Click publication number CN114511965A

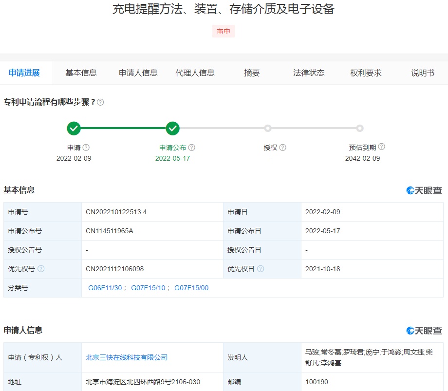[x=110, y=231]
